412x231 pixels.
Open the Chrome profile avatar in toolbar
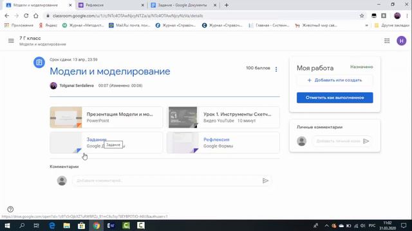tap(397, 15)
